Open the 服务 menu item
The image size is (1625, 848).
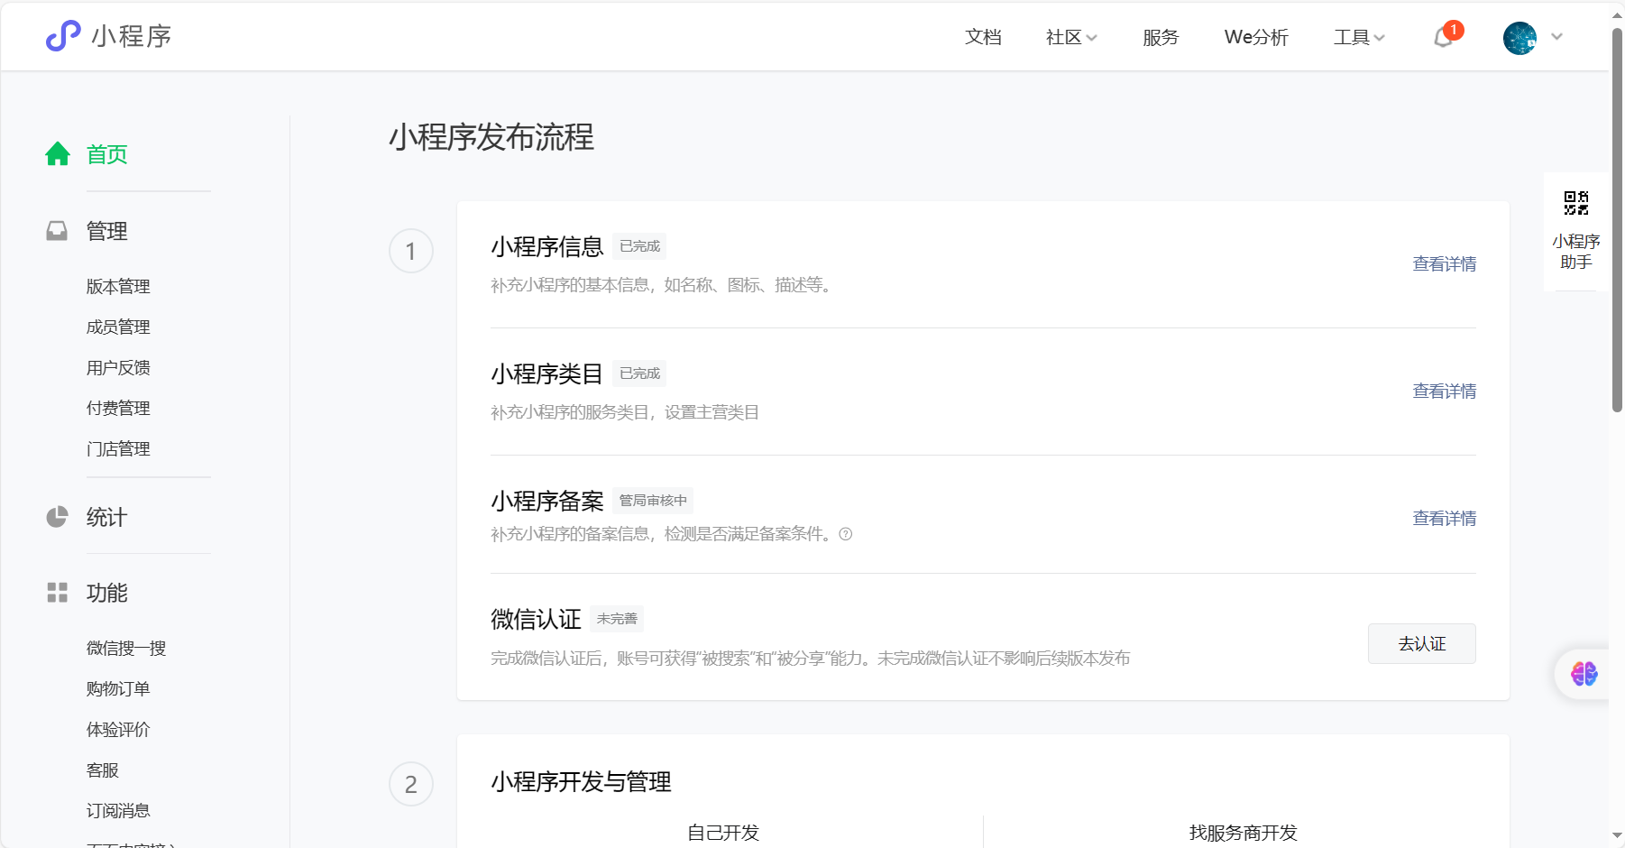(x=1161, y=37)
